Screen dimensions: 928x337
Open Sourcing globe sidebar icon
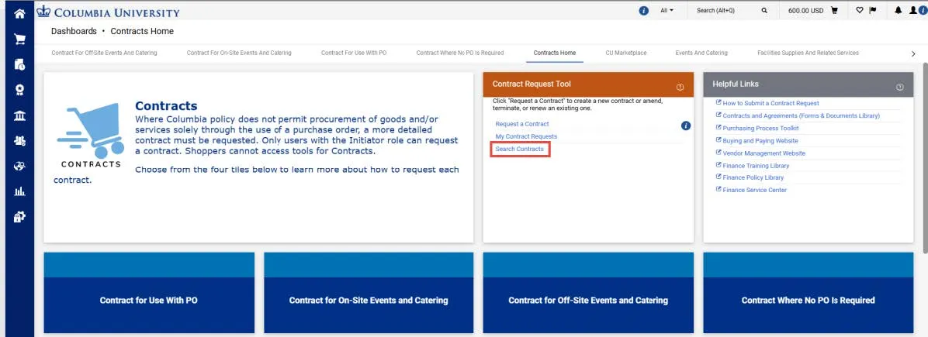click(19, 166)
